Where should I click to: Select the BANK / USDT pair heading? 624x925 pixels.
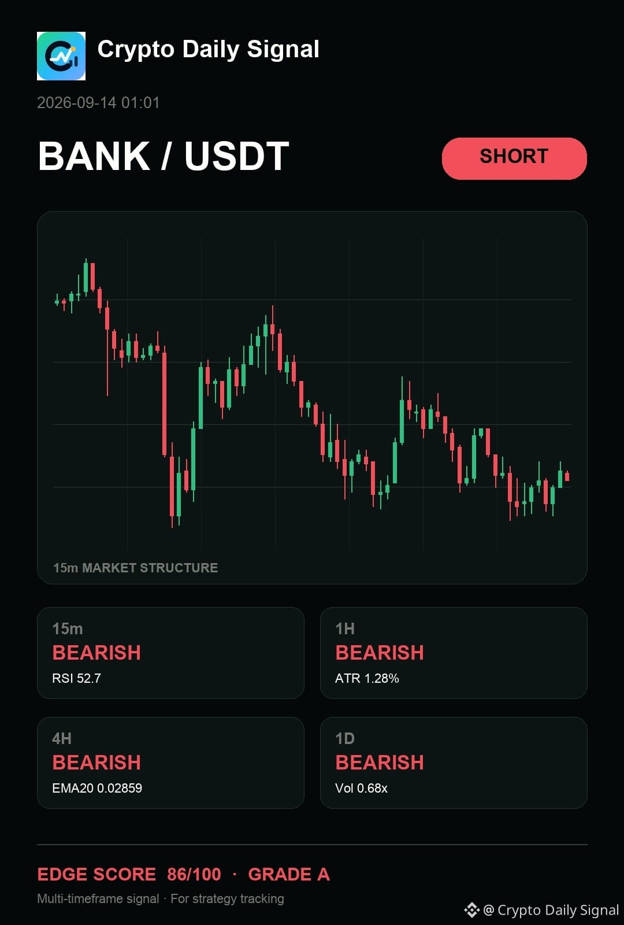[x=164, y=156]
